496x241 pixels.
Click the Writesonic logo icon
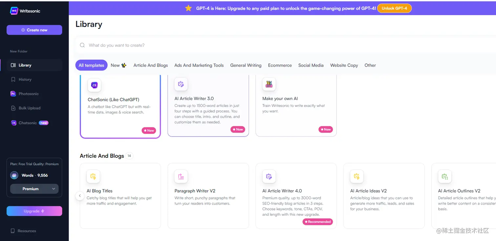(x=14, y=11)
